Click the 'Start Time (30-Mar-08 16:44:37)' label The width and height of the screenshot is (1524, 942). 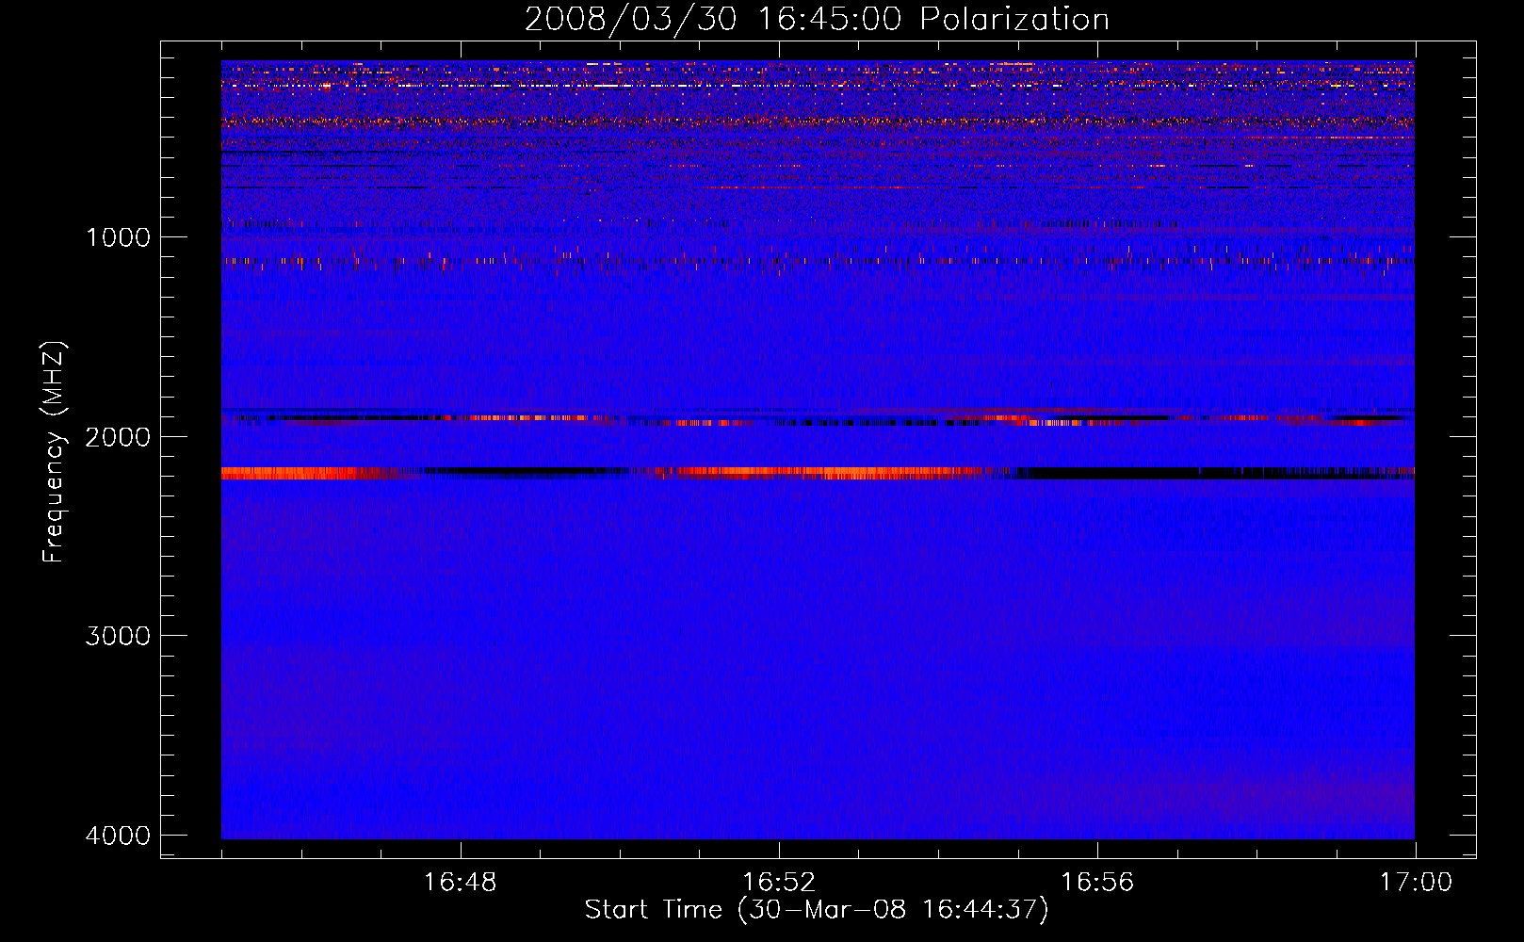(817, 910)
